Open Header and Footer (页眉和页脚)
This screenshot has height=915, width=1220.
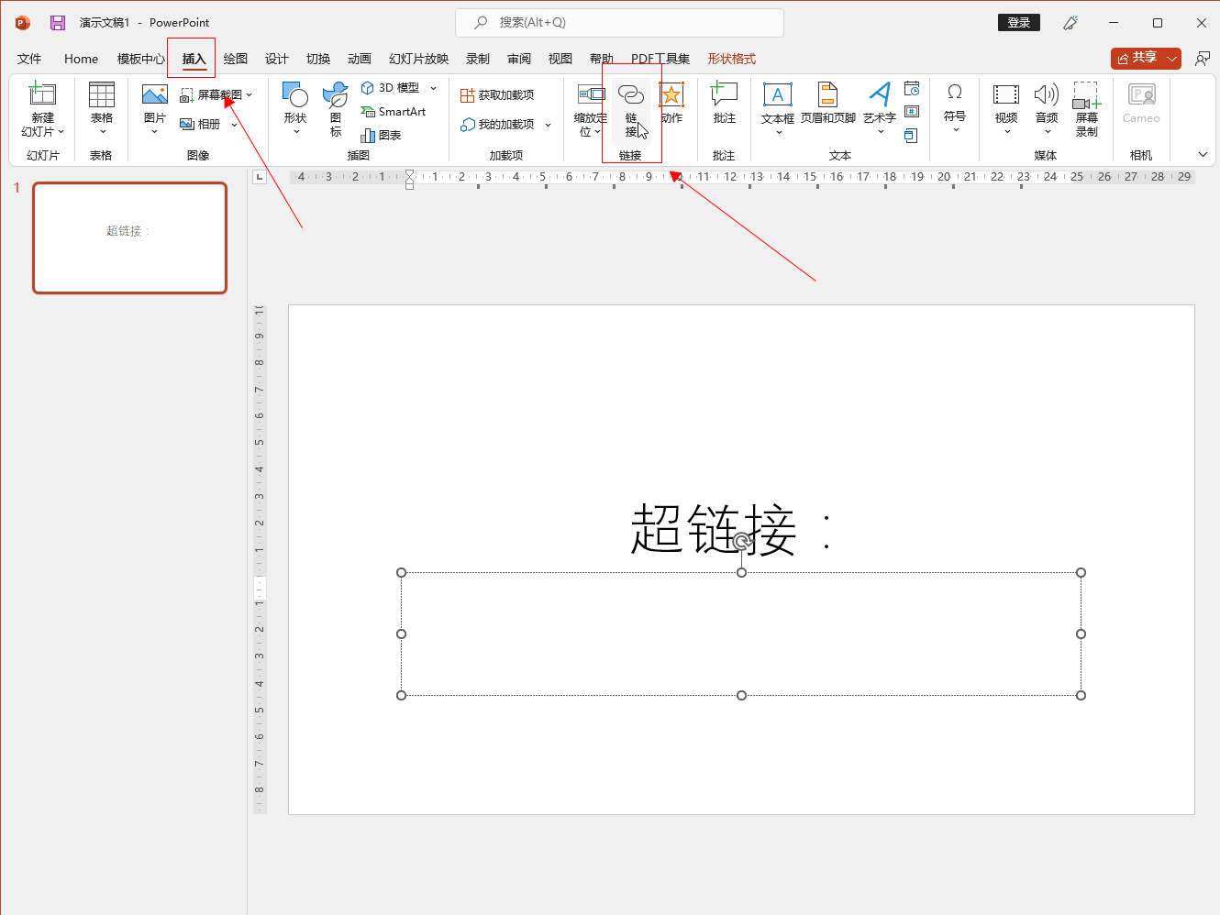[x=827, y=103]
